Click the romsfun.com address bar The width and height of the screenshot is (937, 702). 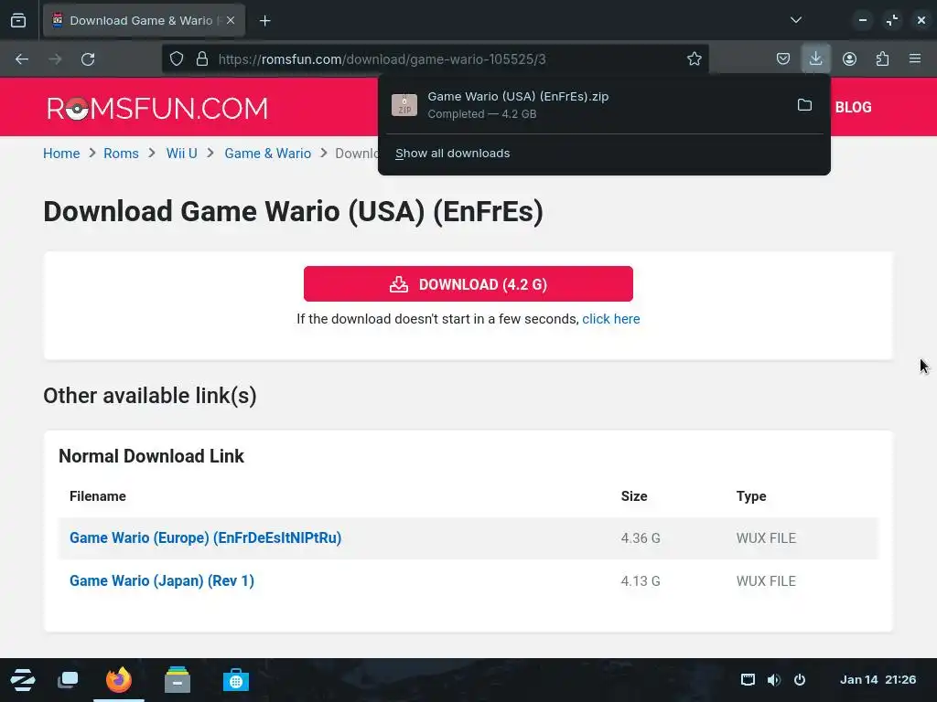click(x=435, y=59)
